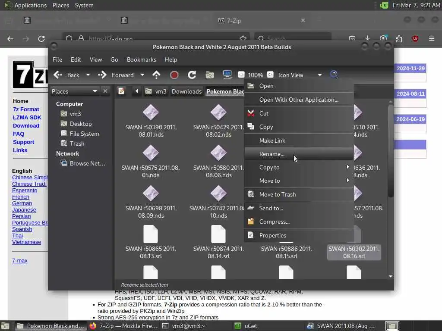
Task: Open the Go menu in file manager
Action: click(114, 59)
